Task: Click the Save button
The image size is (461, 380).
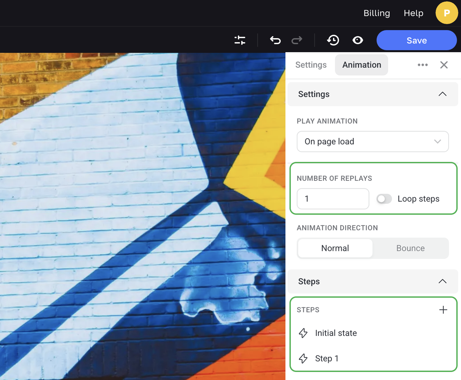Action: coord(416,40)
